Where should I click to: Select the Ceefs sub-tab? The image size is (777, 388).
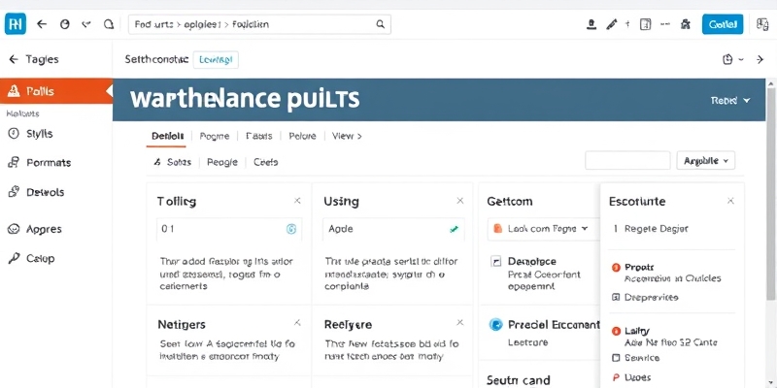click(x=265, y=162)
